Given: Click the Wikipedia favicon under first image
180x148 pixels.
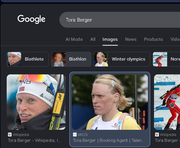Looking at the screenshot, I should coord(10,135).
